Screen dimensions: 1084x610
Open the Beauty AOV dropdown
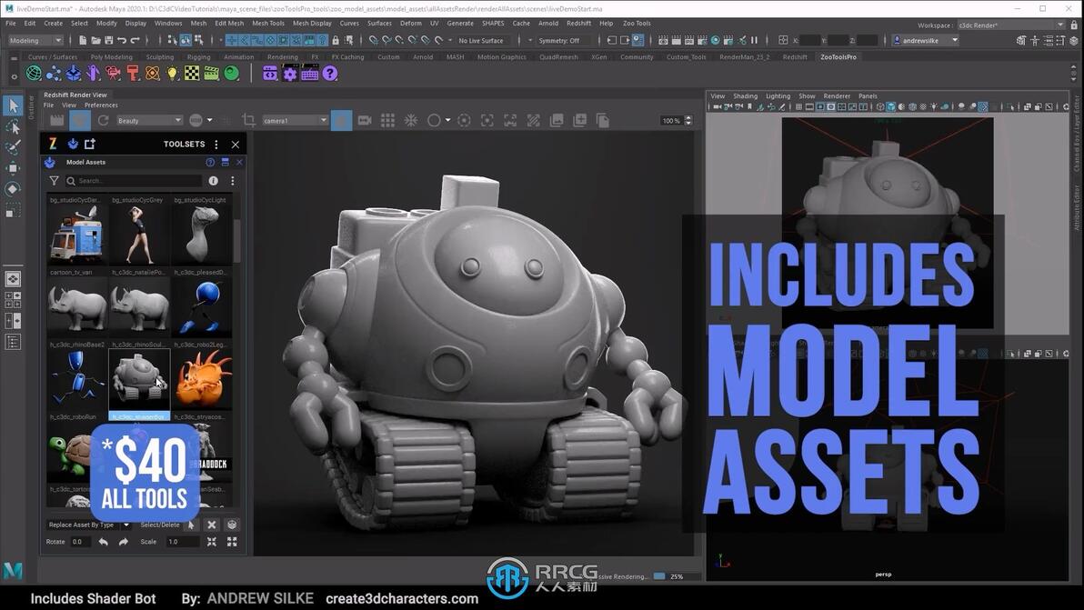(x=149, y=120)
